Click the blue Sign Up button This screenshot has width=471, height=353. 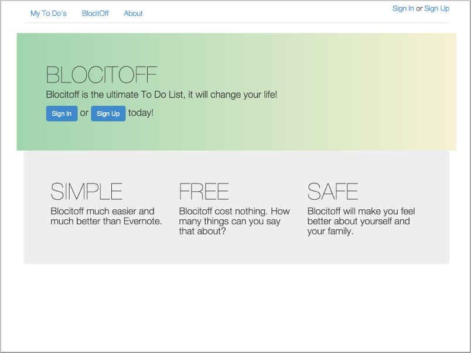coord(108,113)
